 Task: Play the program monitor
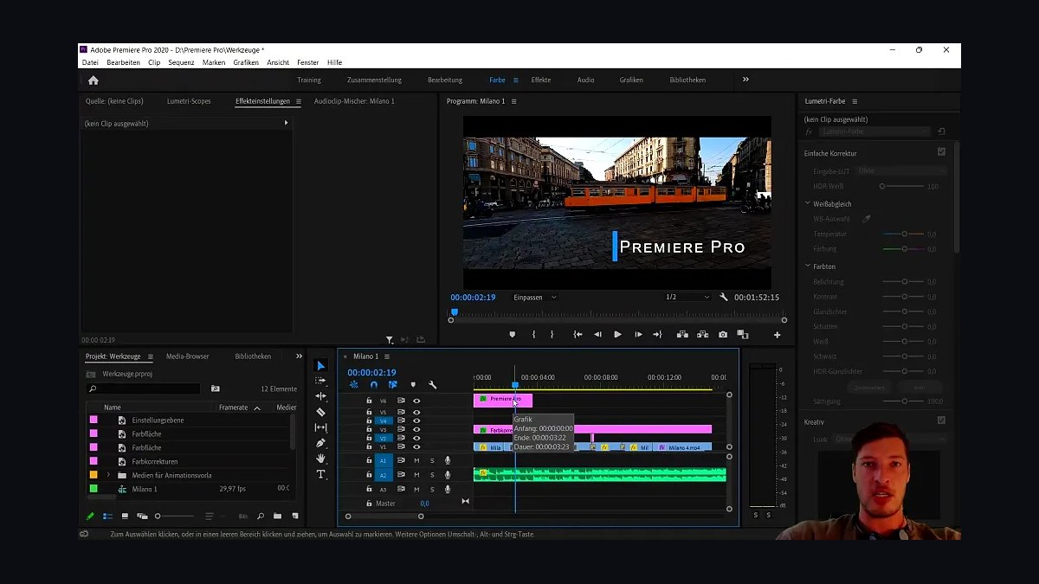coord(617,335)
